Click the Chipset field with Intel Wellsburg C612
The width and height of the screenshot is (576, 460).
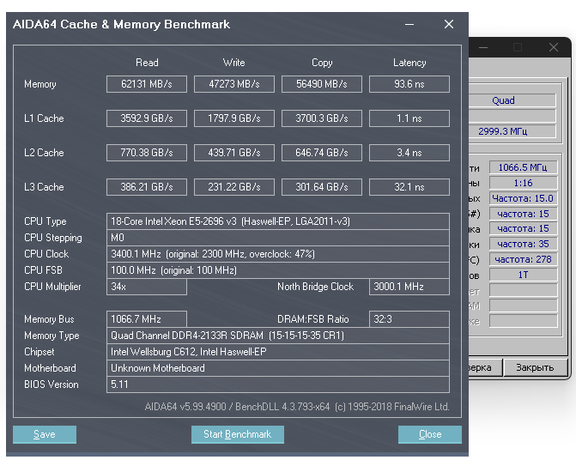click(x=278, y=352)
